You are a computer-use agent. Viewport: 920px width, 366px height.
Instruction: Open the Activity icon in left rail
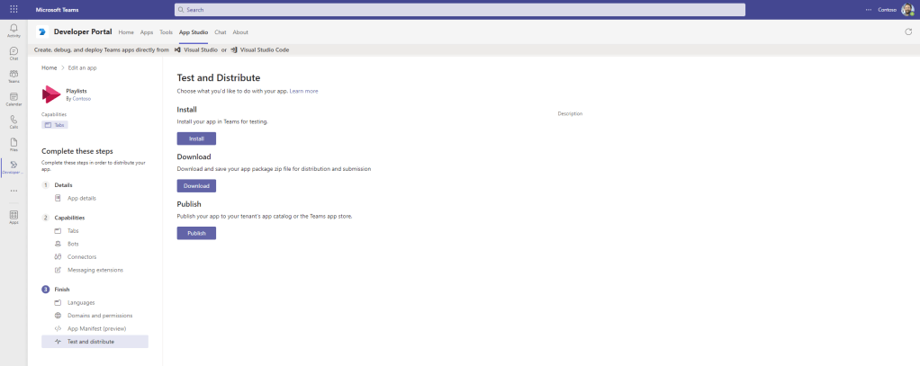pos(14,31)
